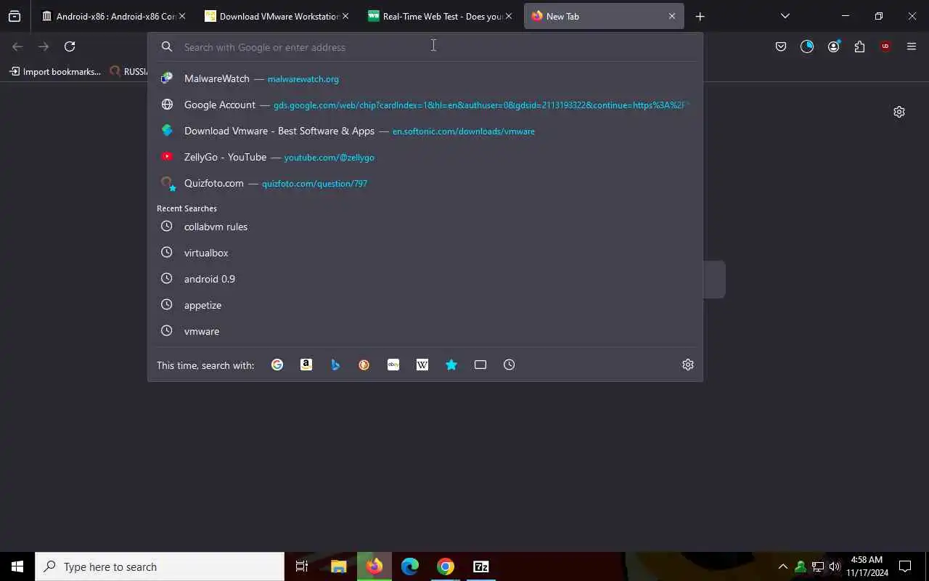The height and width of the screenshot is (581, 929).
Task: Close the New Tab tab
Action: click(672, 16)
